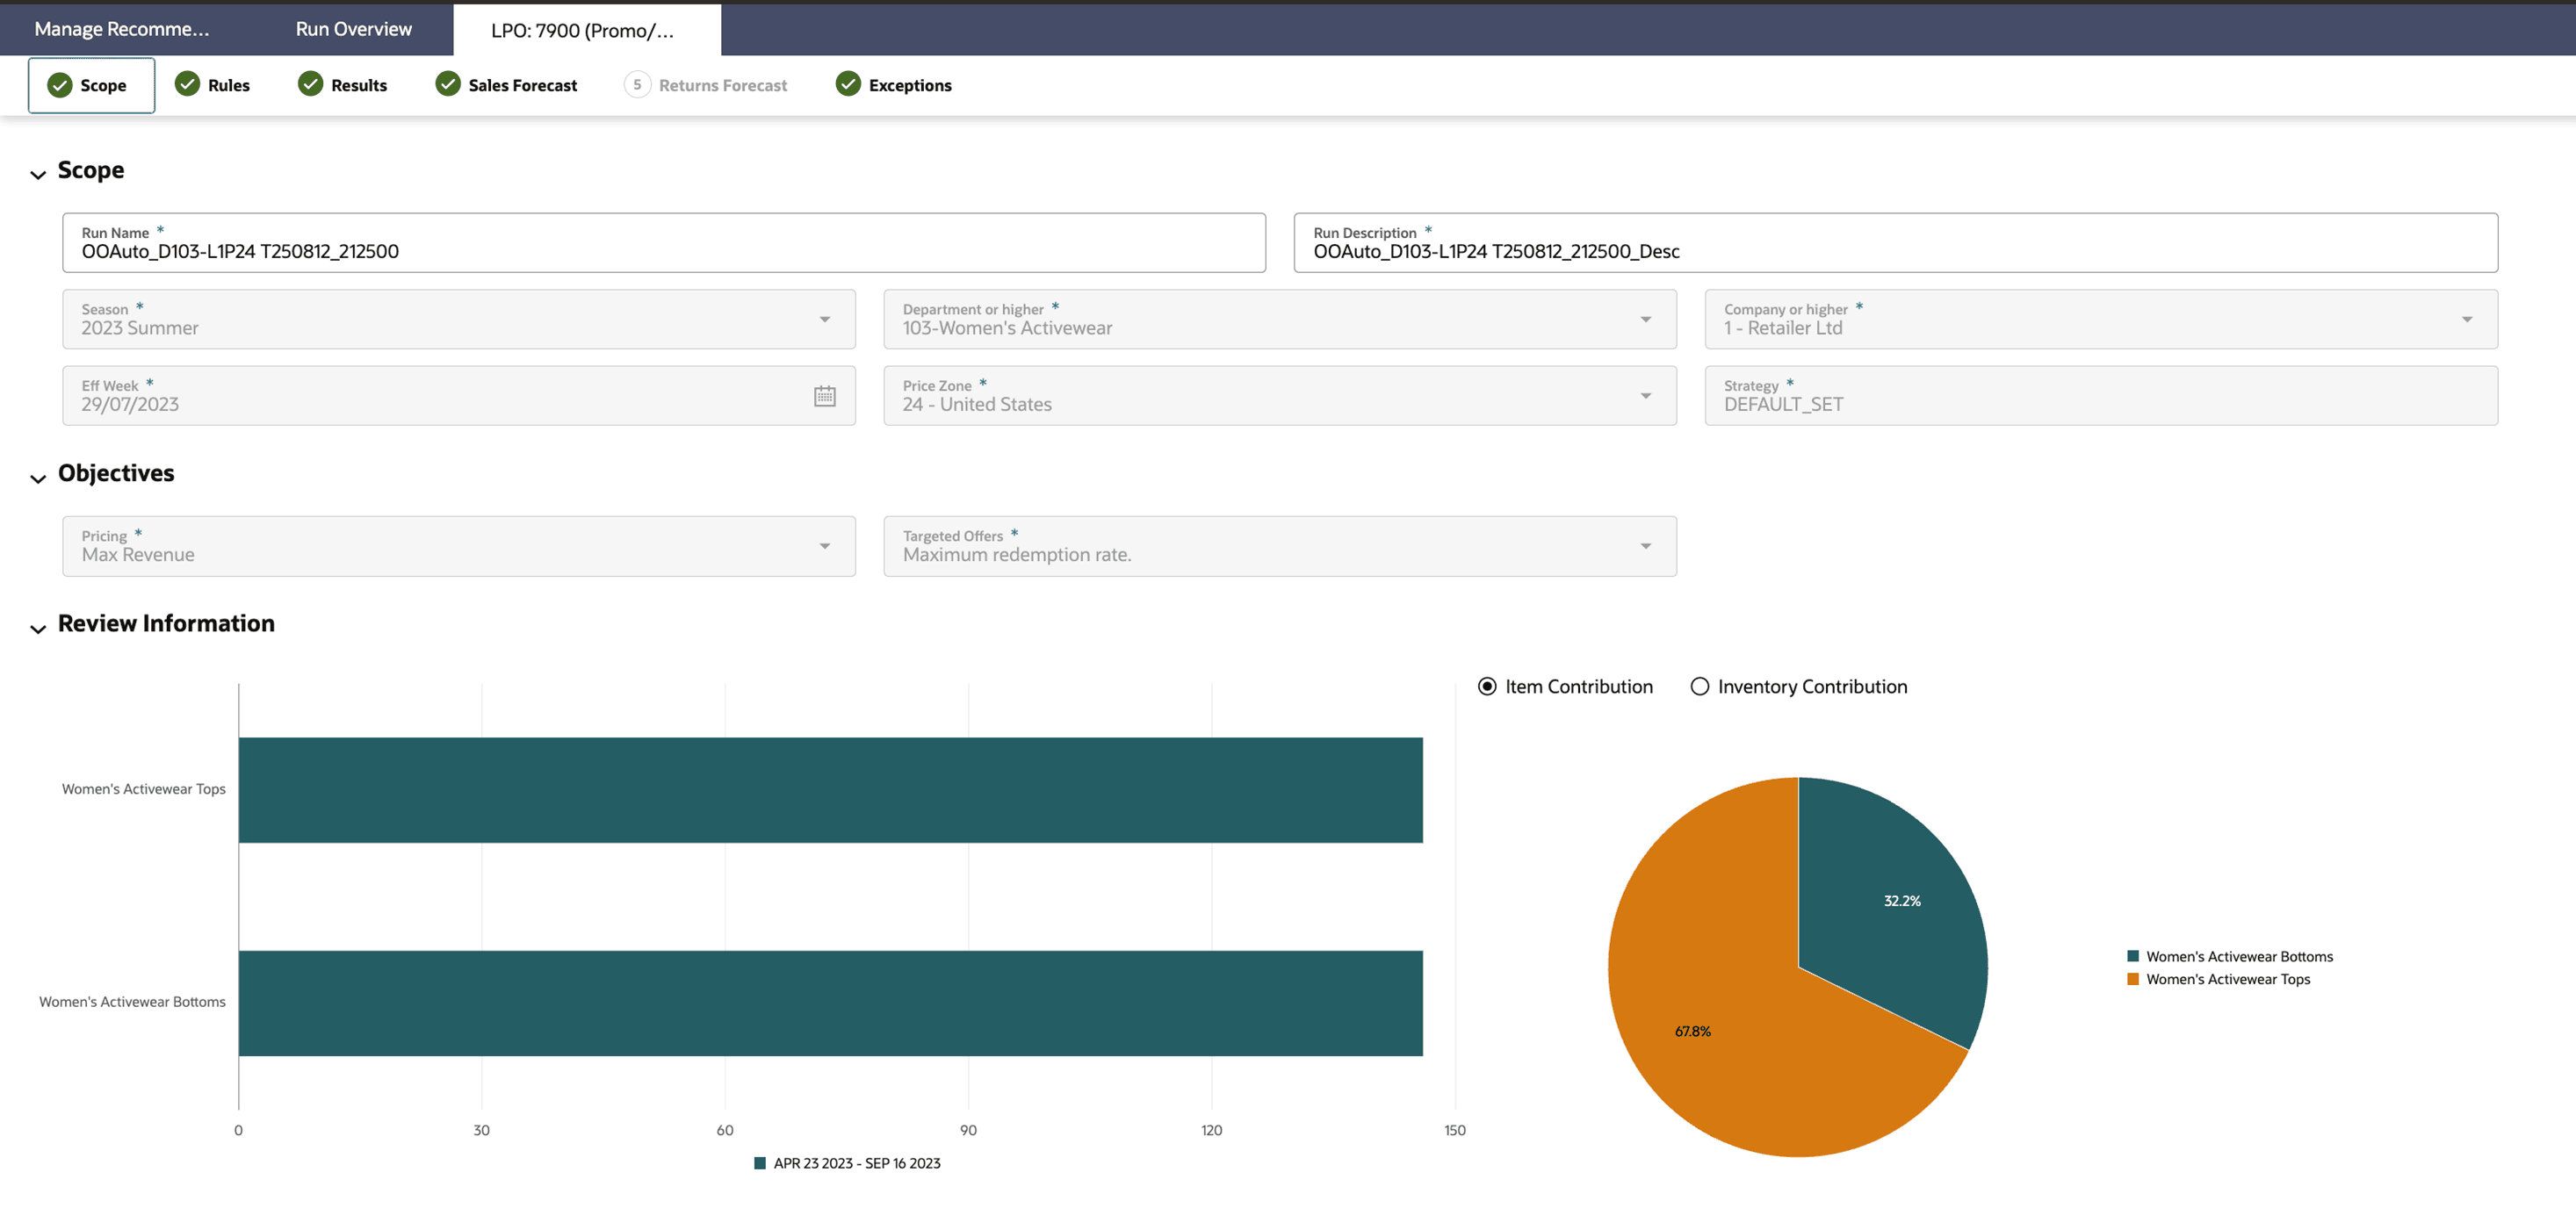Click the Exceptions step checkmark icon
The width and height of the screenshot is (2576, 1230).
848,84
